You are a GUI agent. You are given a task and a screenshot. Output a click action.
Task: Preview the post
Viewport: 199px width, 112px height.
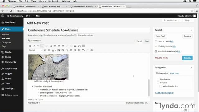click(187, 36)
